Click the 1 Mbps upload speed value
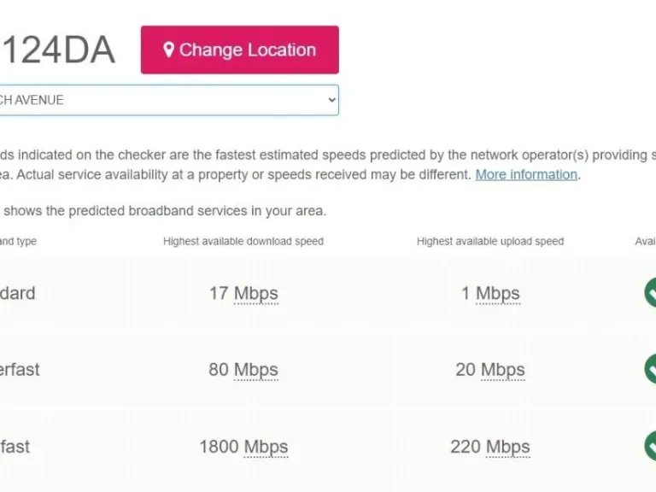 pos(490,293)
